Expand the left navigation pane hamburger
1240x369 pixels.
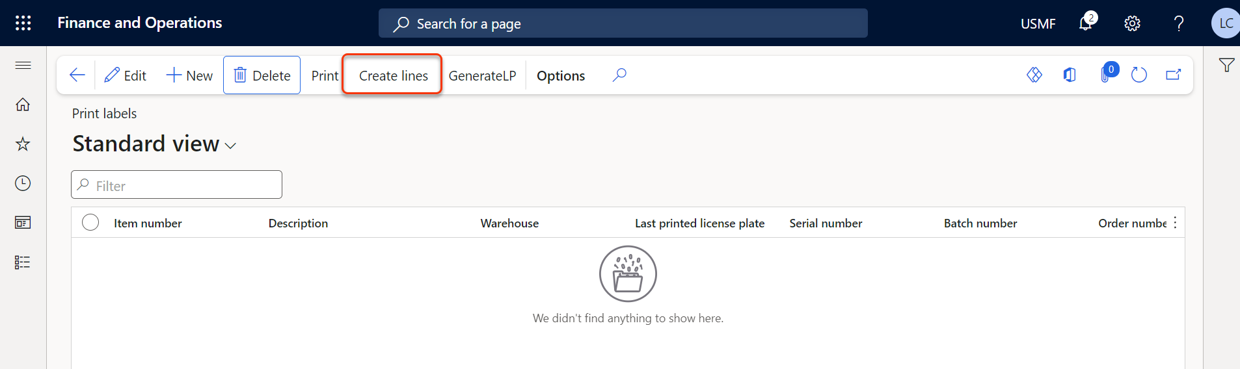pos(23,65)
